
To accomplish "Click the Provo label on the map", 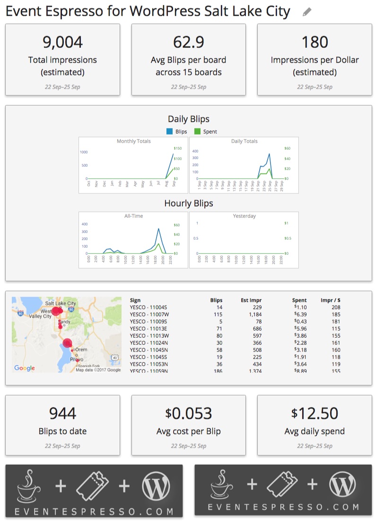I will [77, 359].
